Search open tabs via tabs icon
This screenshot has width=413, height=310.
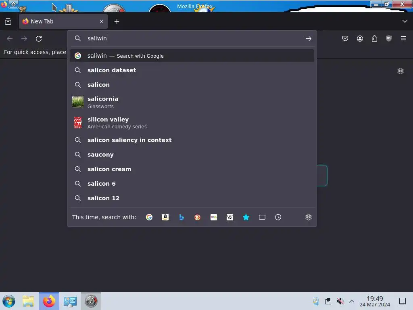(262, 217)
